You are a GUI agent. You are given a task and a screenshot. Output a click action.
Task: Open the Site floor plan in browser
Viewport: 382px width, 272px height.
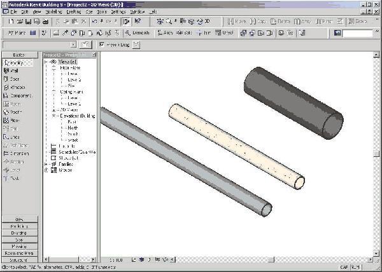71,86
